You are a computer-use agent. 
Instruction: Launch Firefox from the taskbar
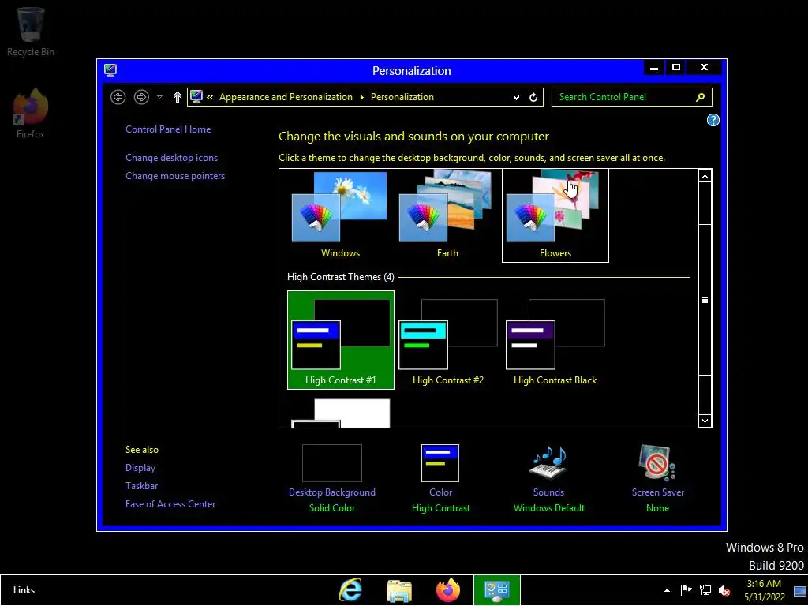pos(448,590)
